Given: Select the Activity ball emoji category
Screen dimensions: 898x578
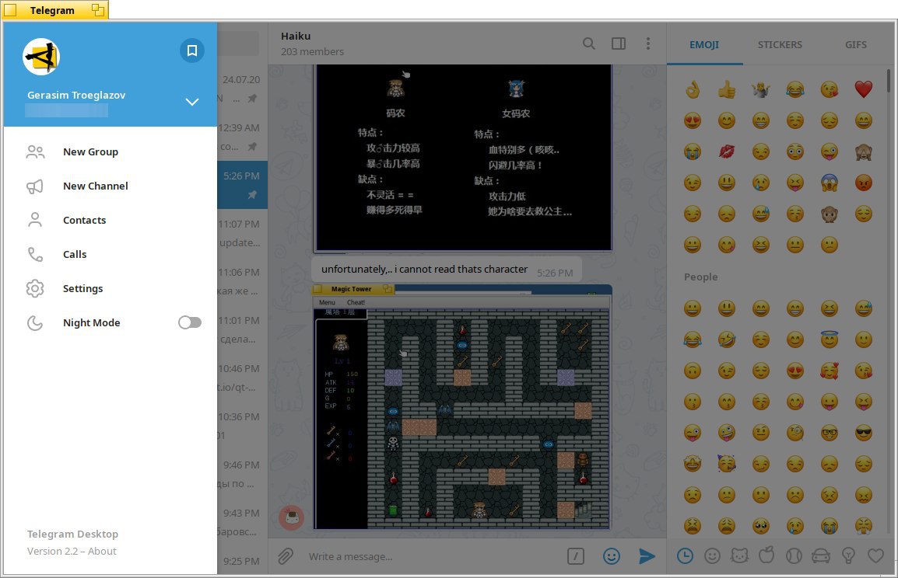Looking at the screenshot, I should coord(794,555).
